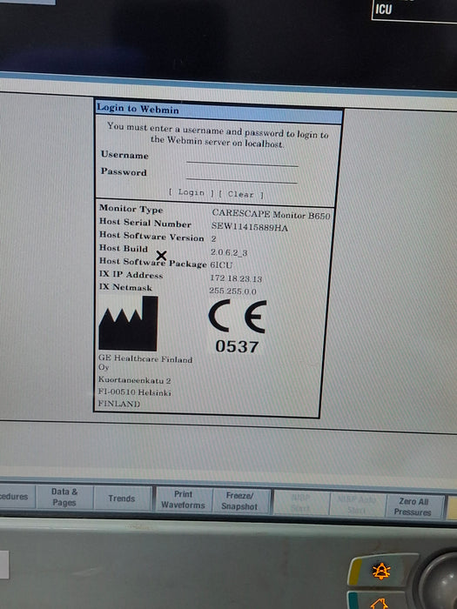Click the manufacturer factory symbol
This screenshot has width=457, height=609.
pyautogui.click(x=128, y=324)
